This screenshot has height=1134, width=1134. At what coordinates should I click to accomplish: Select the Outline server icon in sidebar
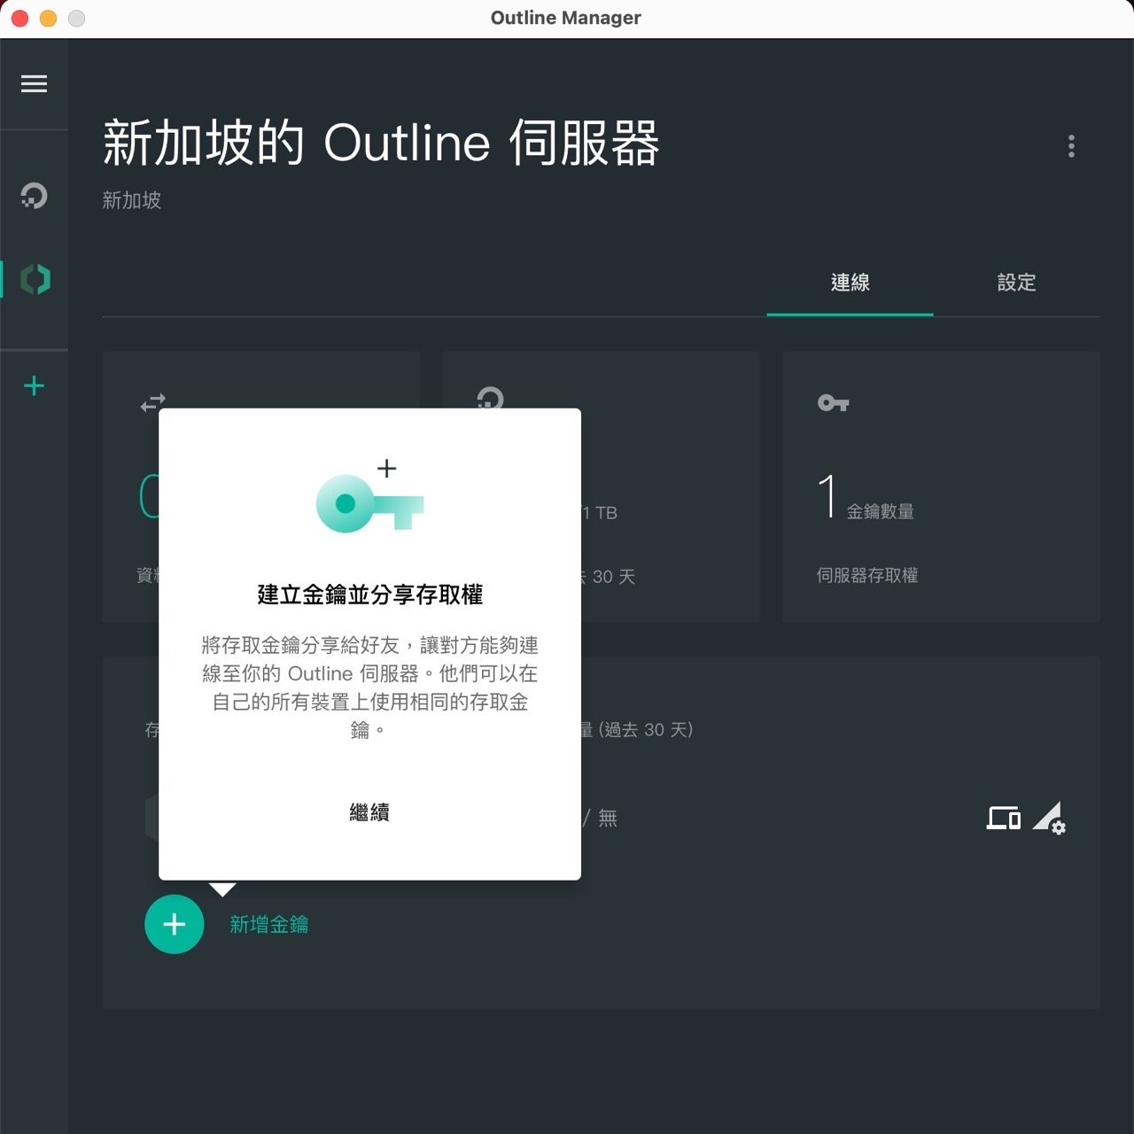(x=35, y=280)
